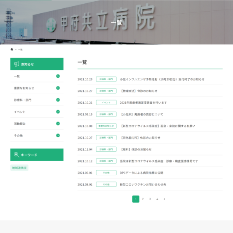Click the arrow icon beside イベント
This screenshot has width=233, height=233.
(x=58, y=112)
